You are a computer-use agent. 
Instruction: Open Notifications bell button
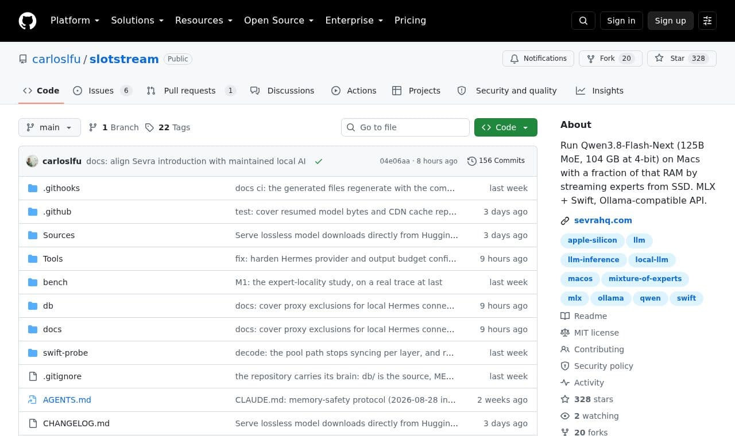[x=538, y=59]
